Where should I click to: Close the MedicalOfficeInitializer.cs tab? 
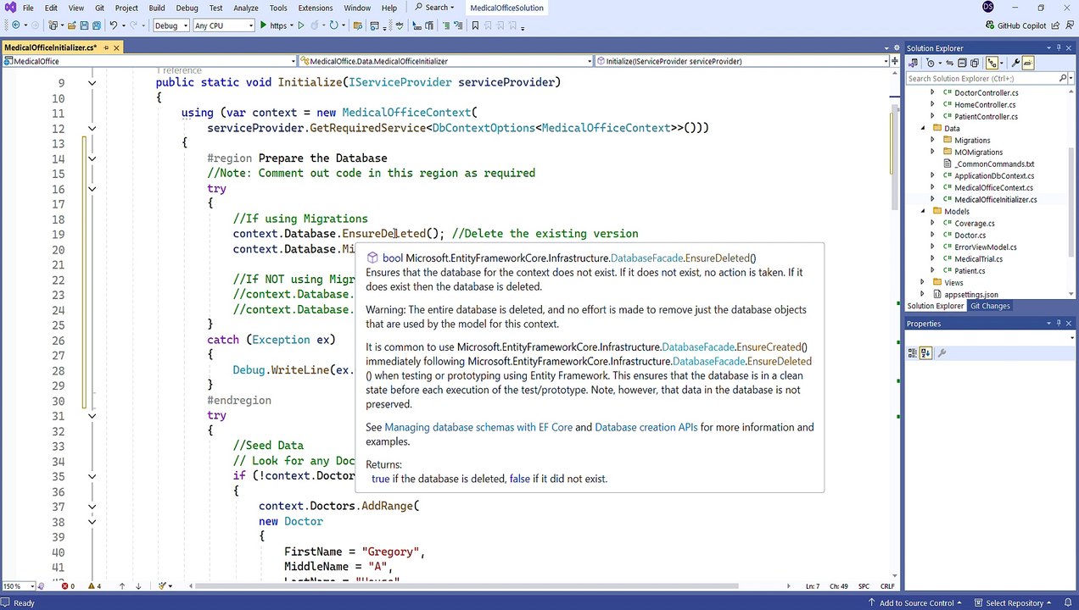click(x=117, y=47)
